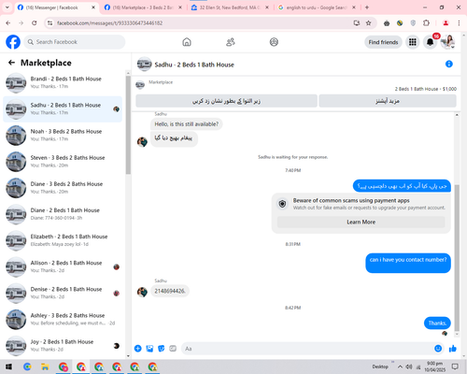Click the chat messages scrollbar
Viewport: 467px width, 374px height.
pyautogui.click(x=457, y=257)
